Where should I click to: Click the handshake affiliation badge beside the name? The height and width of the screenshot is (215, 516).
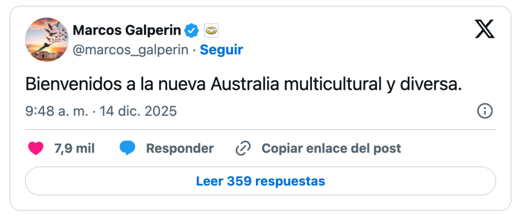tap(212, 31)
